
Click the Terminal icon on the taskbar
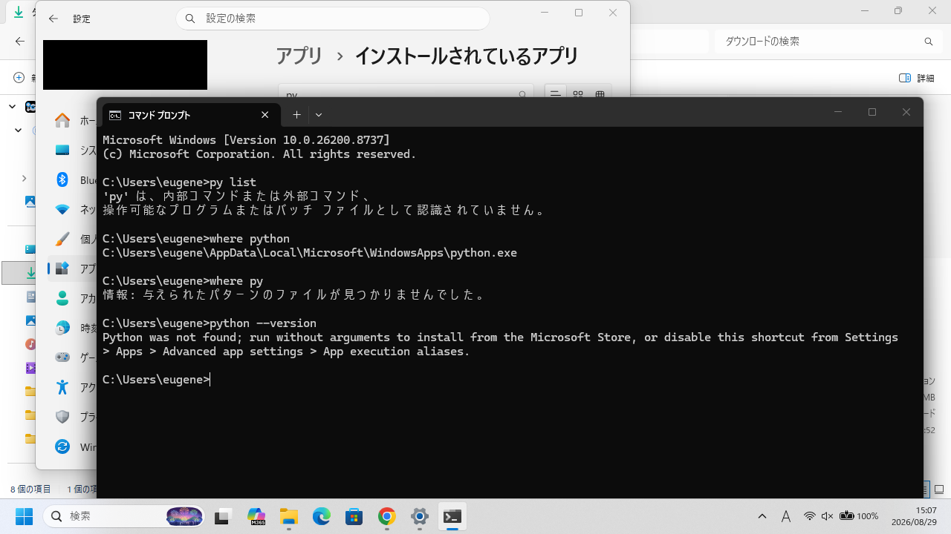452,516
